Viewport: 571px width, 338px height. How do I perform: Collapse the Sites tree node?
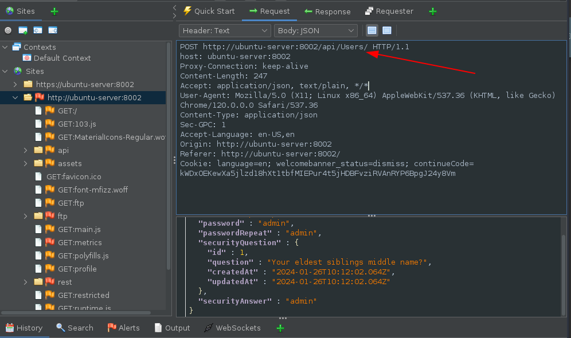[x=5, y=71]
